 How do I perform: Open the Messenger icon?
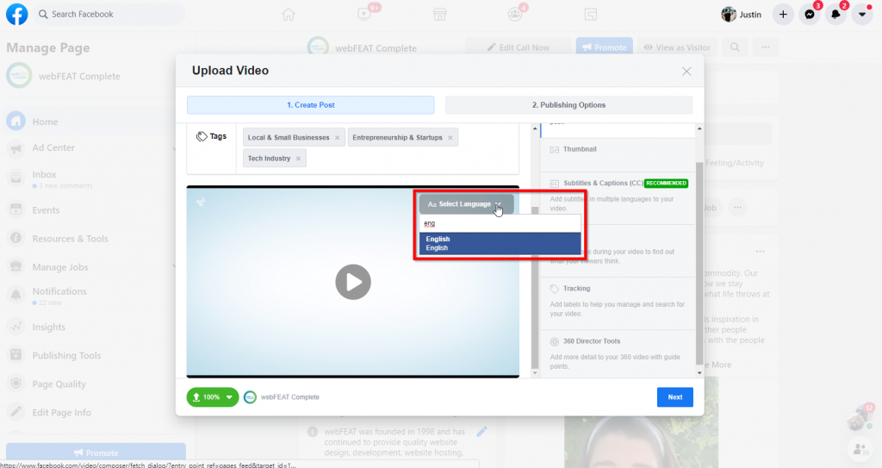[x=810, y=15]
